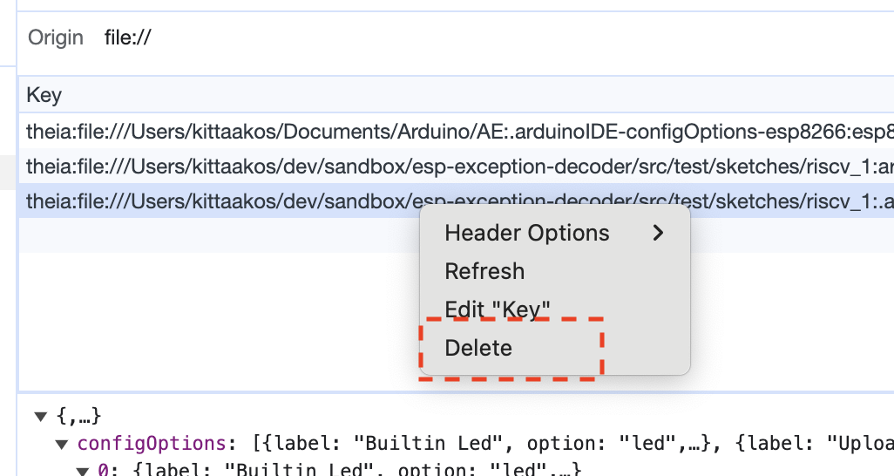This screenshot has height=476, width=894.
Task: Delete the selected storage key
Action: (x=478, y=348)
